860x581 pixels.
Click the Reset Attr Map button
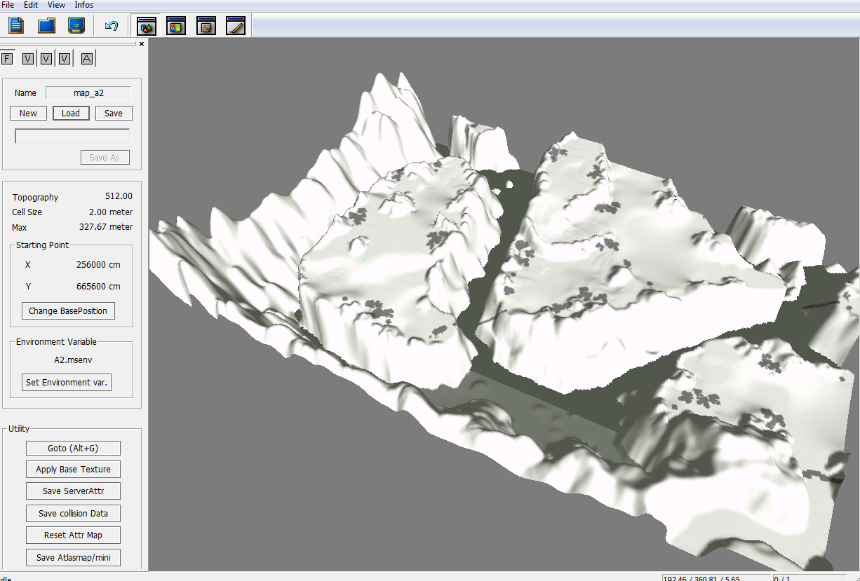pos(73,535)
